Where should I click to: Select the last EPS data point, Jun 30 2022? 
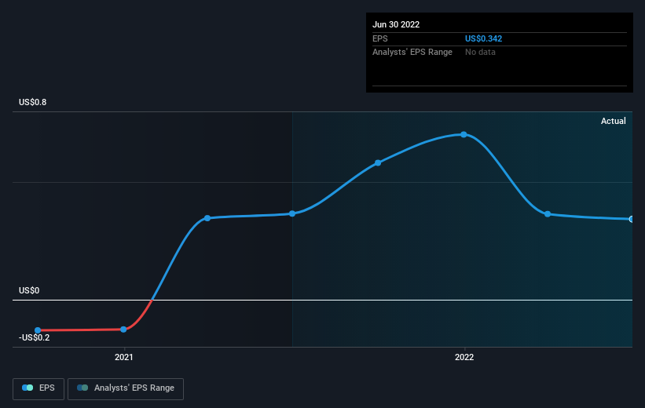pyautogui.click(x=631, y=220)
